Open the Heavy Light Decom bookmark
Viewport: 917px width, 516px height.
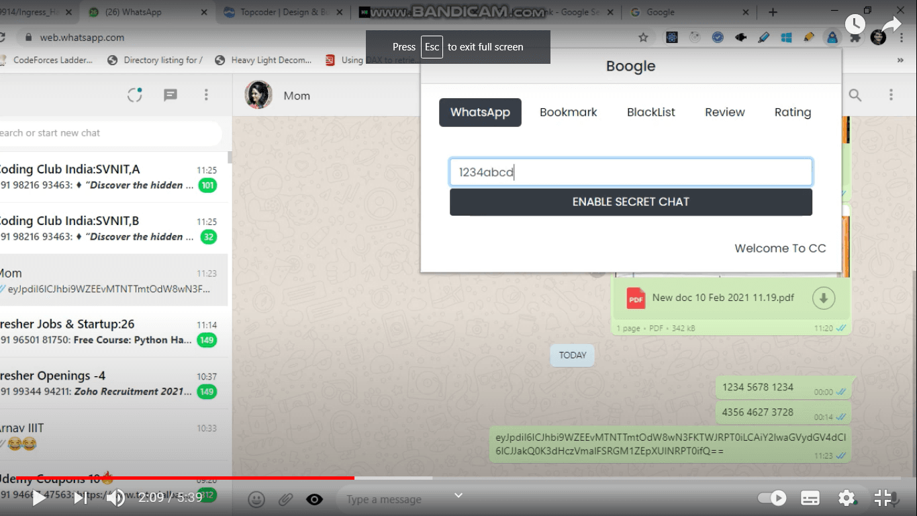(263, 60)
